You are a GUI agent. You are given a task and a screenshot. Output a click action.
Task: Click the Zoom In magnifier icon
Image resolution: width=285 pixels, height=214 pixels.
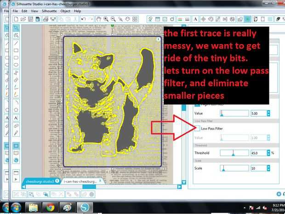click(106, 19)
